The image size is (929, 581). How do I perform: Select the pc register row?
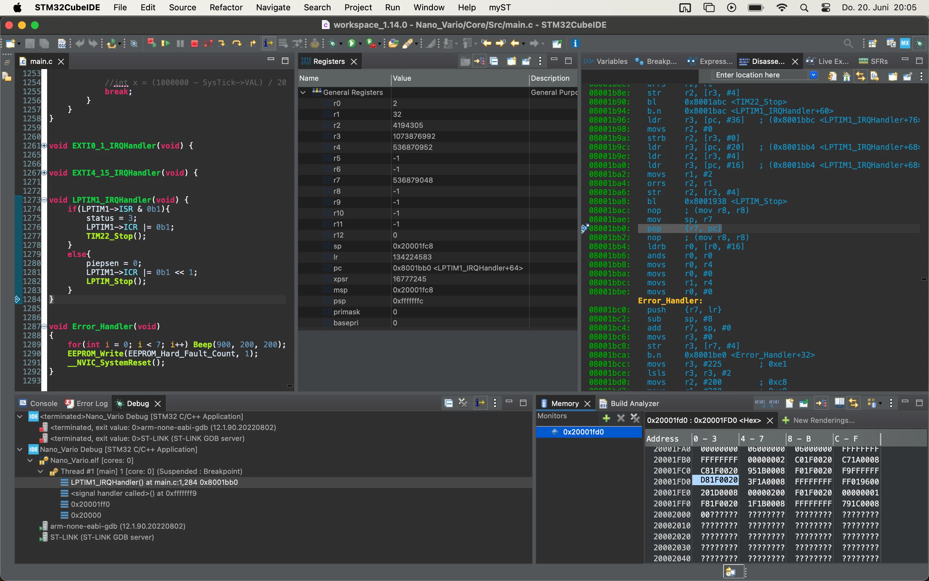point(437,268)
